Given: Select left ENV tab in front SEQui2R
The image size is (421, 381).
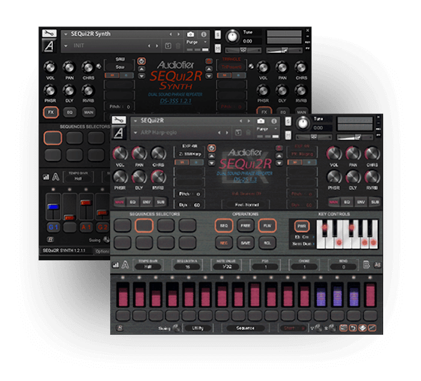Looking at the screenshot, I should (x=147, y=202).
